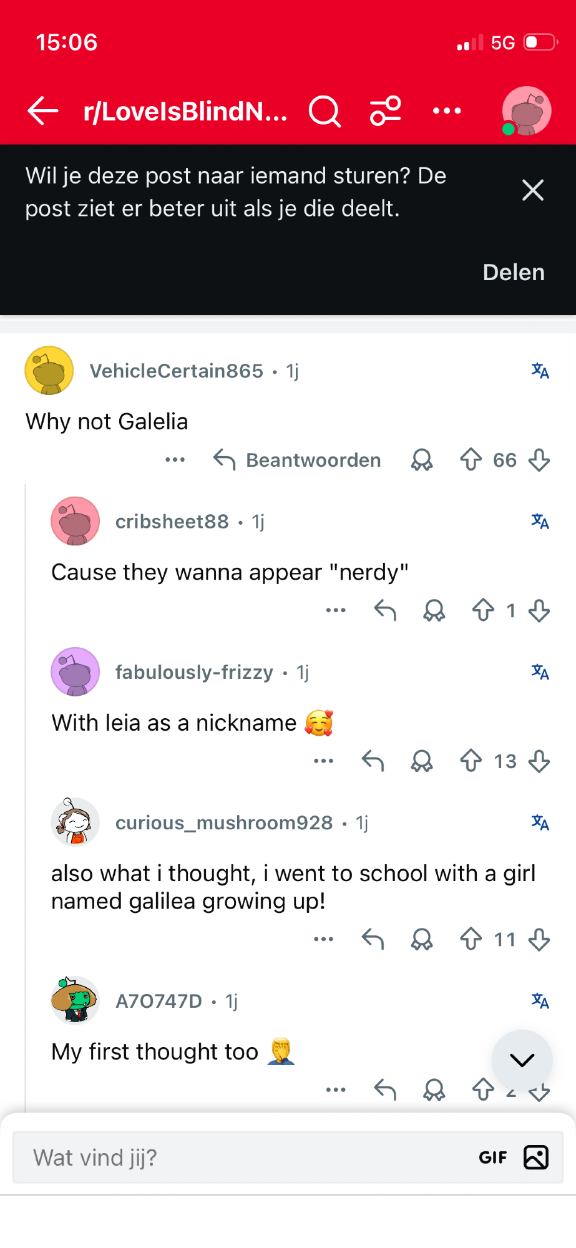This screenshot has height=1248, width=576.
Task: Downvote the cribsheet88 comment
Action: pyautogui.click(x=539, y=611)
